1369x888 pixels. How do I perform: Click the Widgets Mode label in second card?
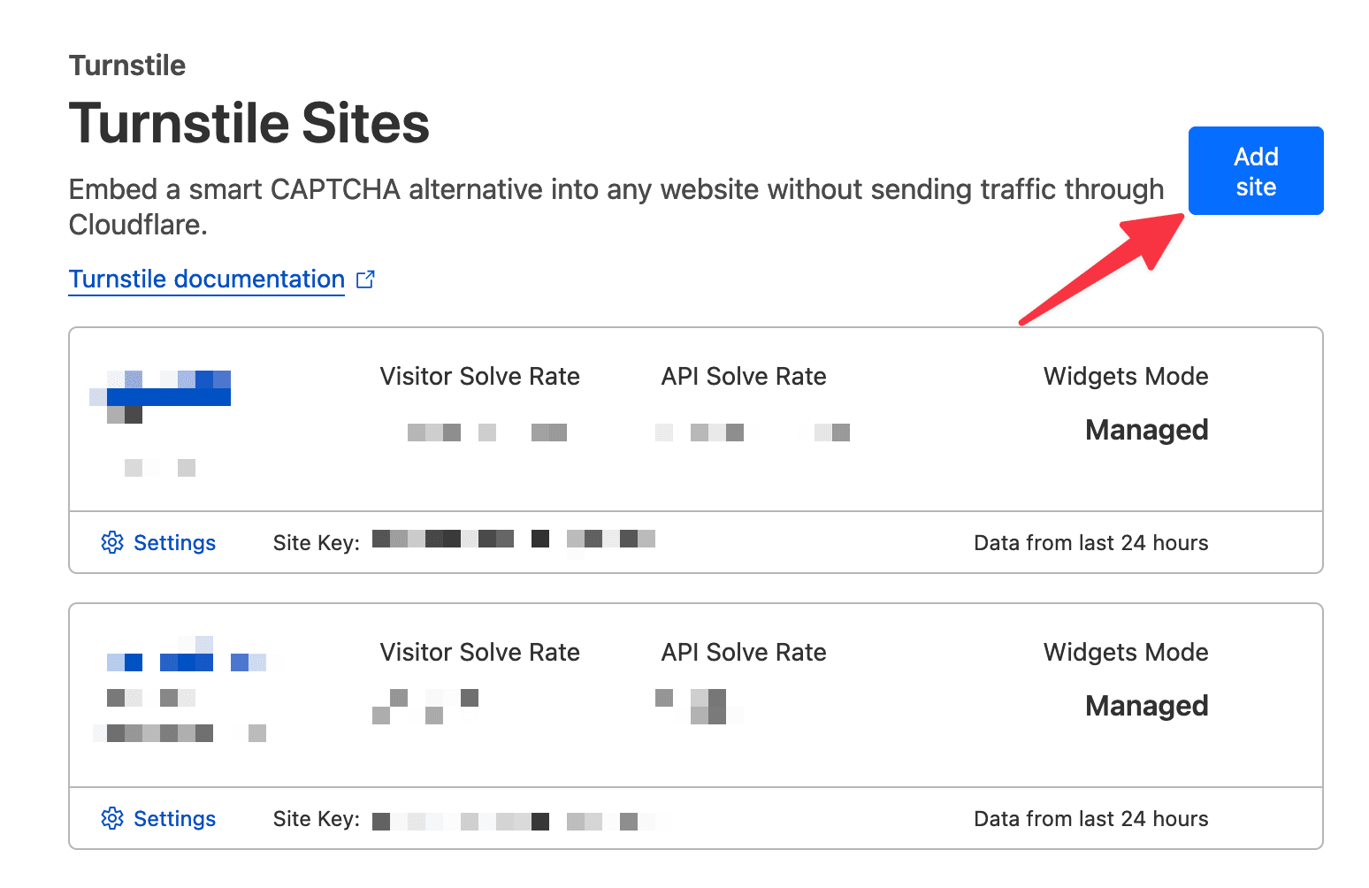tap(1126, 653)
